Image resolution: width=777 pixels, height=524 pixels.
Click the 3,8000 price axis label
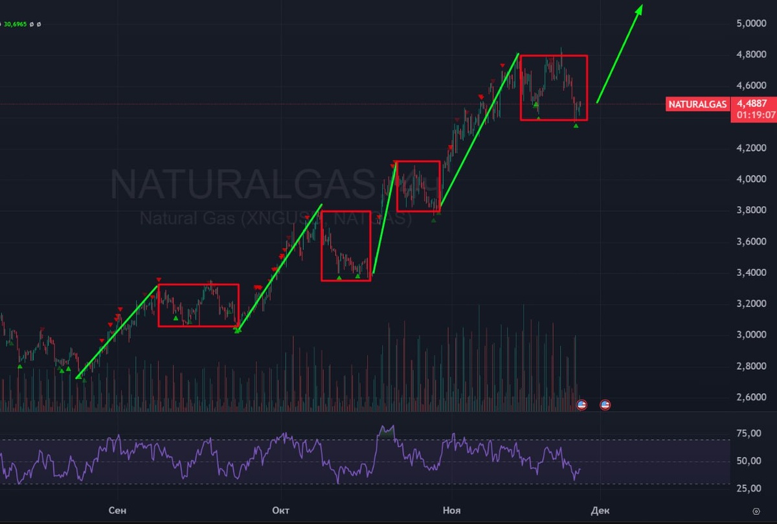pos(752,210)
